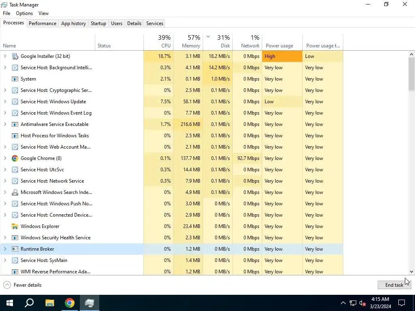Click the End task button
This screenshot has height=311, width=415.
(x=394, y=285)
